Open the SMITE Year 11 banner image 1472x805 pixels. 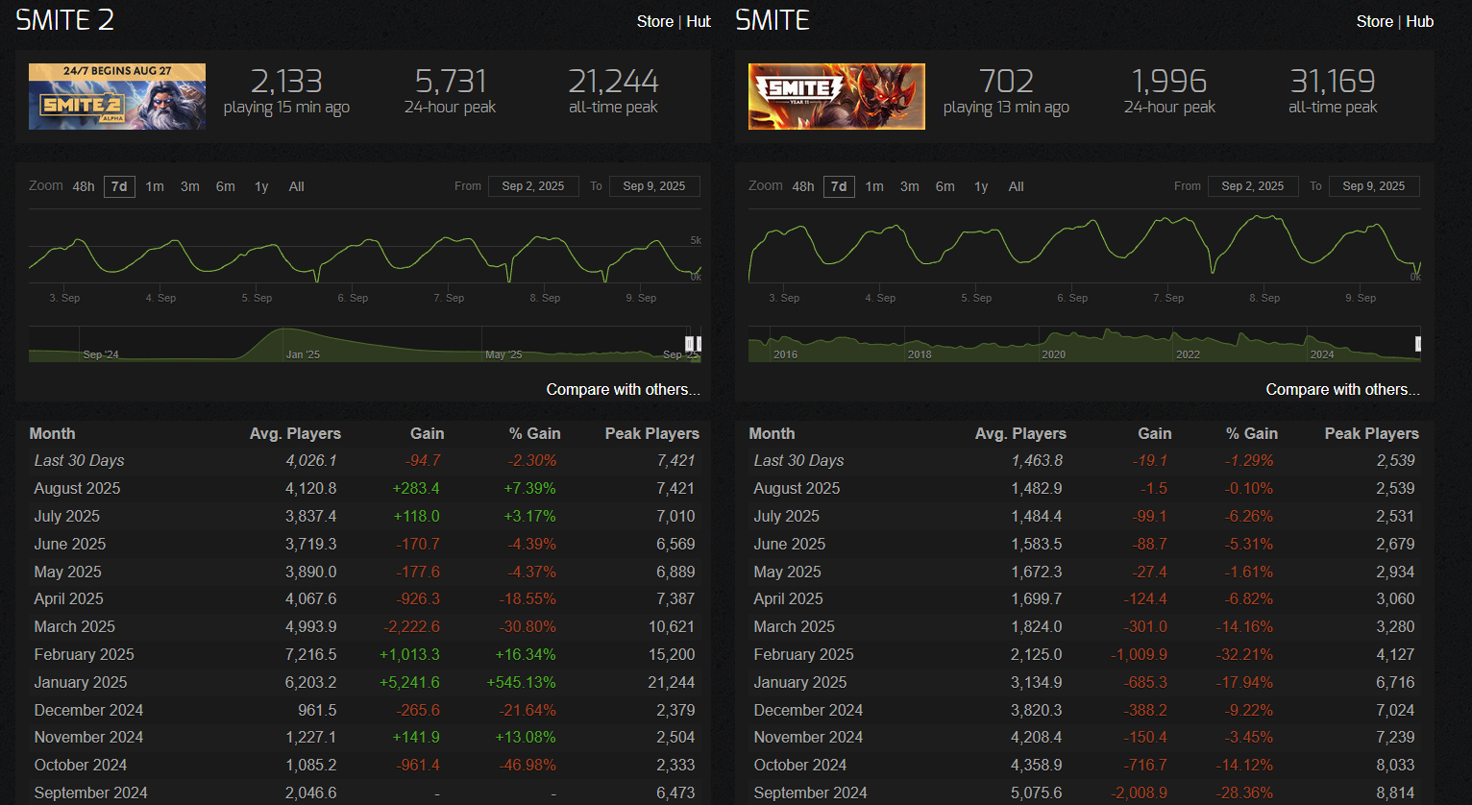point(837,96)
